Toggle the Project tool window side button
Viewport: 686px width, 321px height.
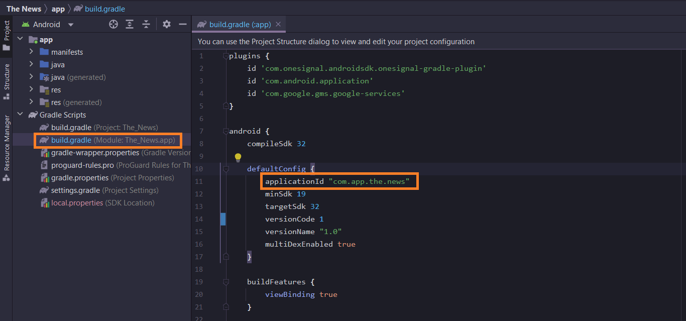7,35
